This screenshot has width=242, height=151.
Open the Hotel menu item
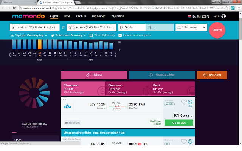(x=67, y=16)
